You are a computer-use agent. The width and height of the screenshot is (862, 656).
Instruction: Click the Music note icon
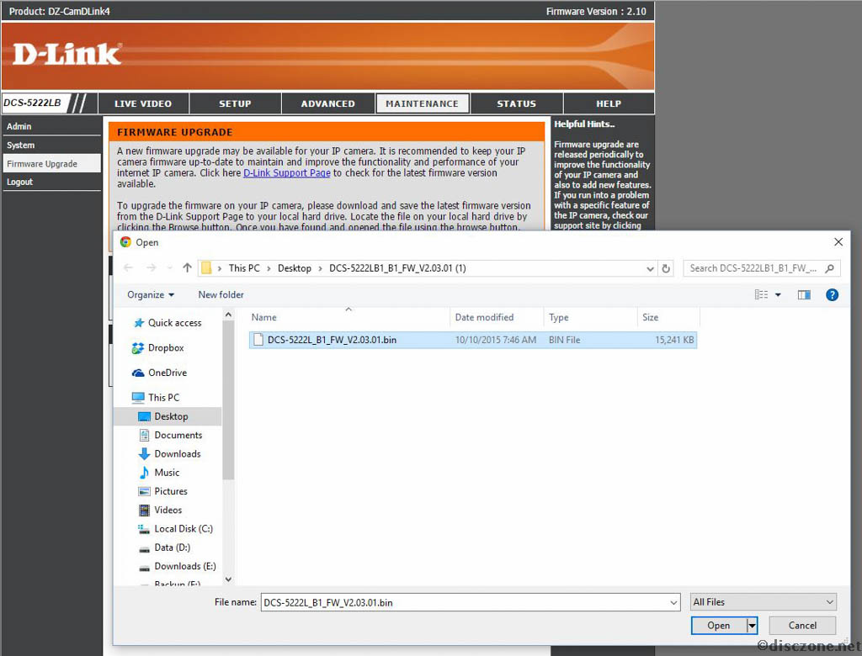click(x=144, y=473)
